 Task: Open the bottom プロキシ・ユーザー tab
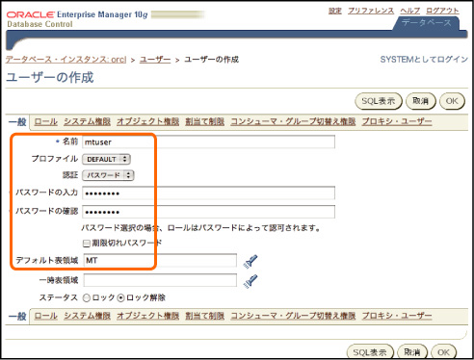coord(397,316)
